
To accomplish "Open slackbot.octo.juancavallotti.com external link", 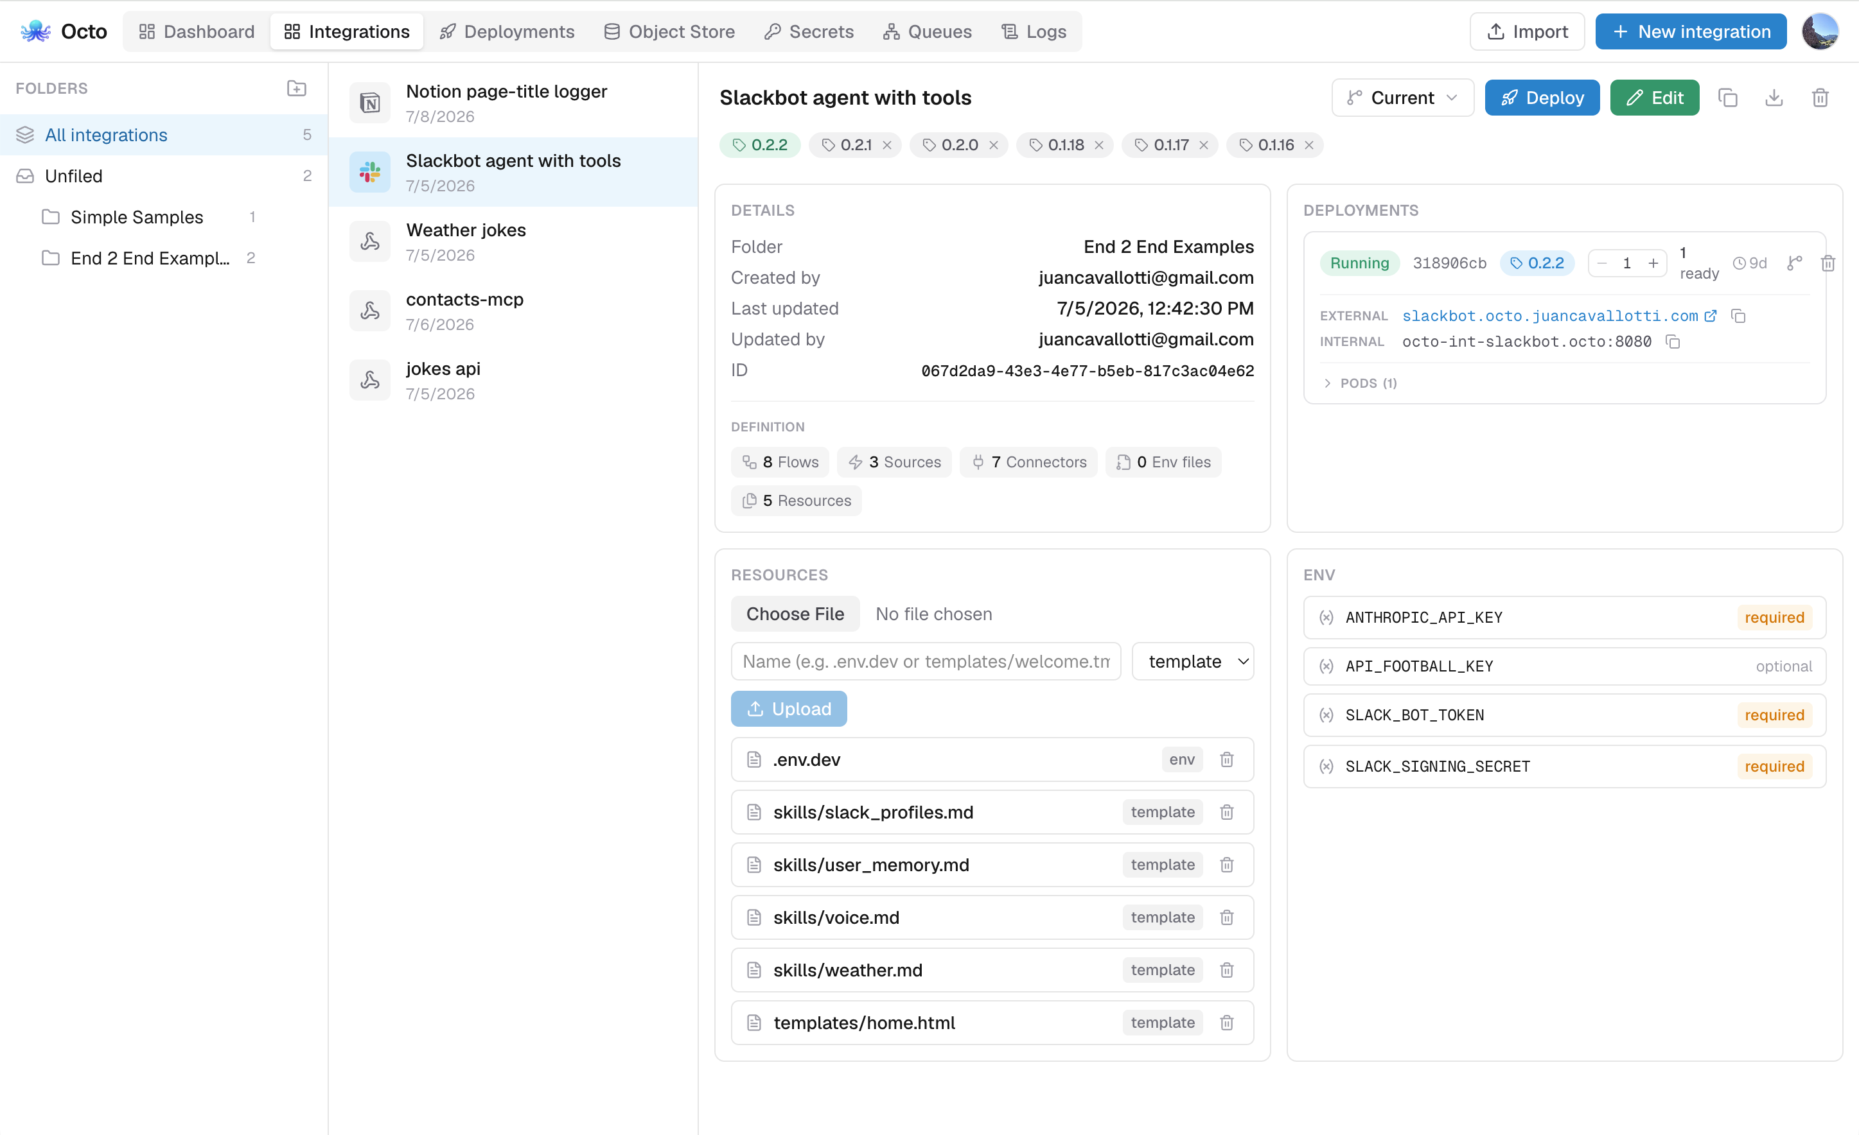I will 1559,316.
